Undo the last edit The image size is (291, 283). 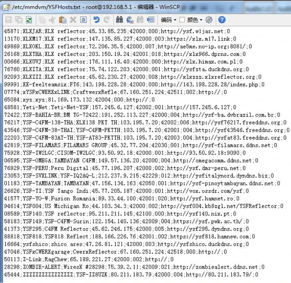tap(96, 20)
